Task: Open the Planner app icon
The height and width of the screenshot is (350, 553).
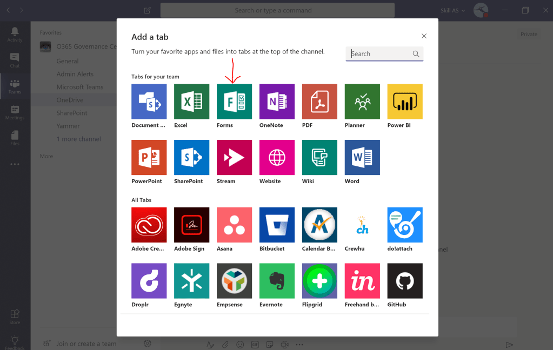Action: point(362,102)
